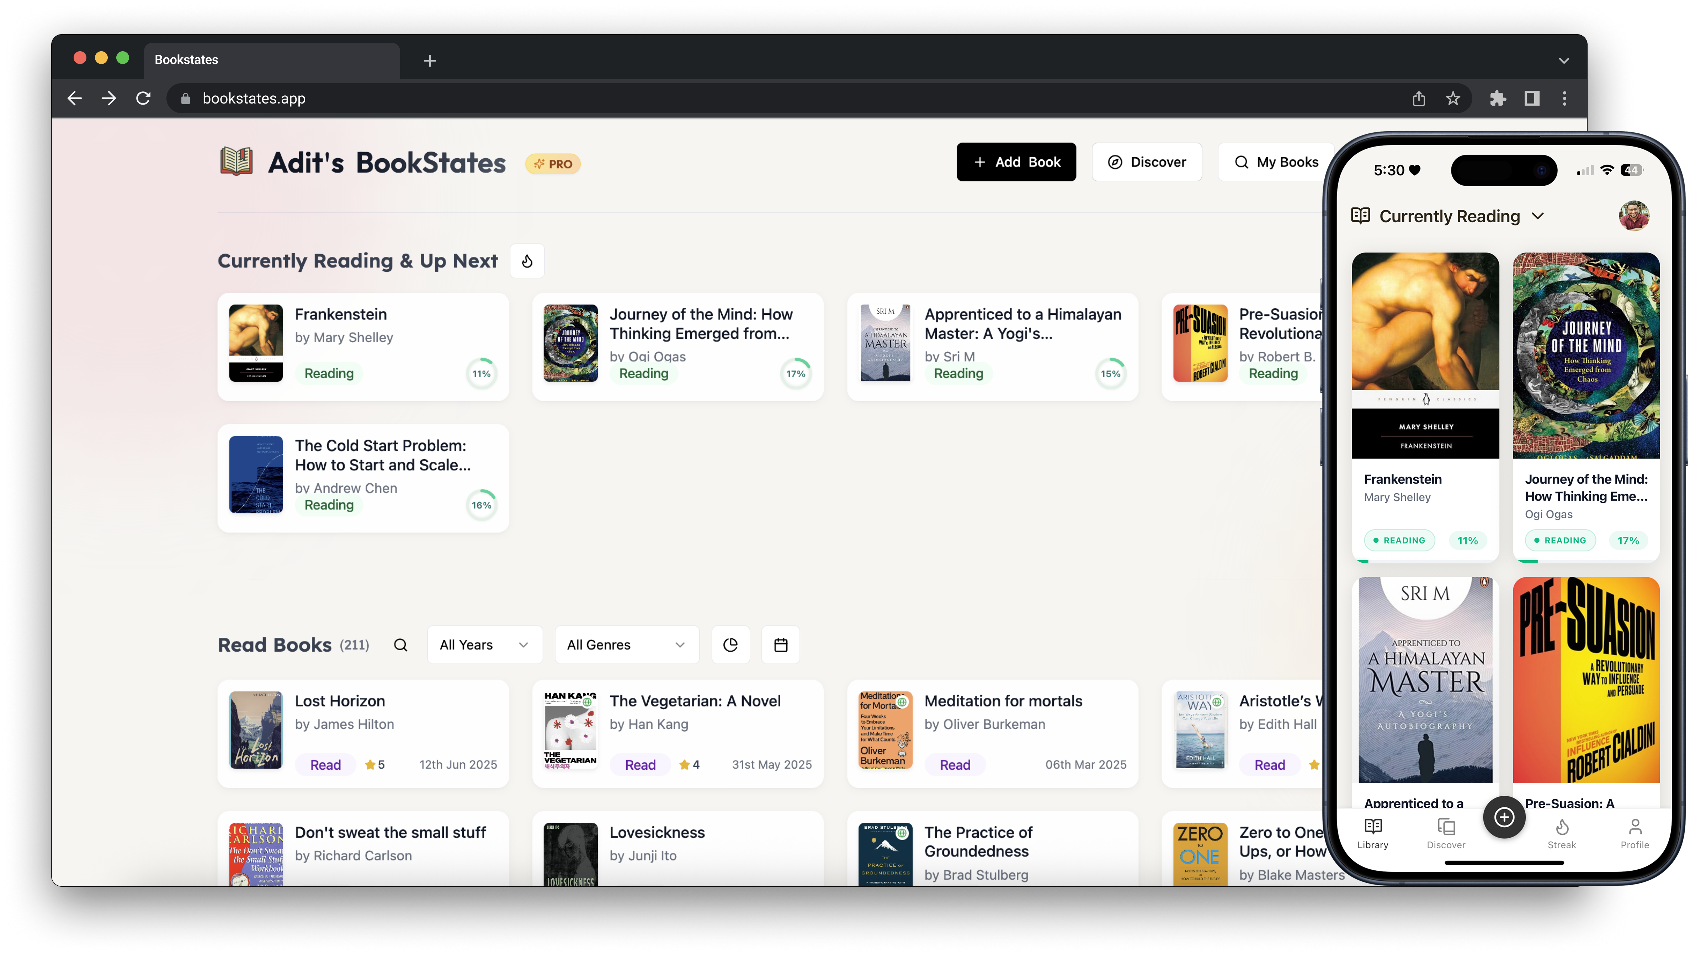Open a new browser tab
The width and height of the screenshot is (1706, 955).
click(430, 61)
